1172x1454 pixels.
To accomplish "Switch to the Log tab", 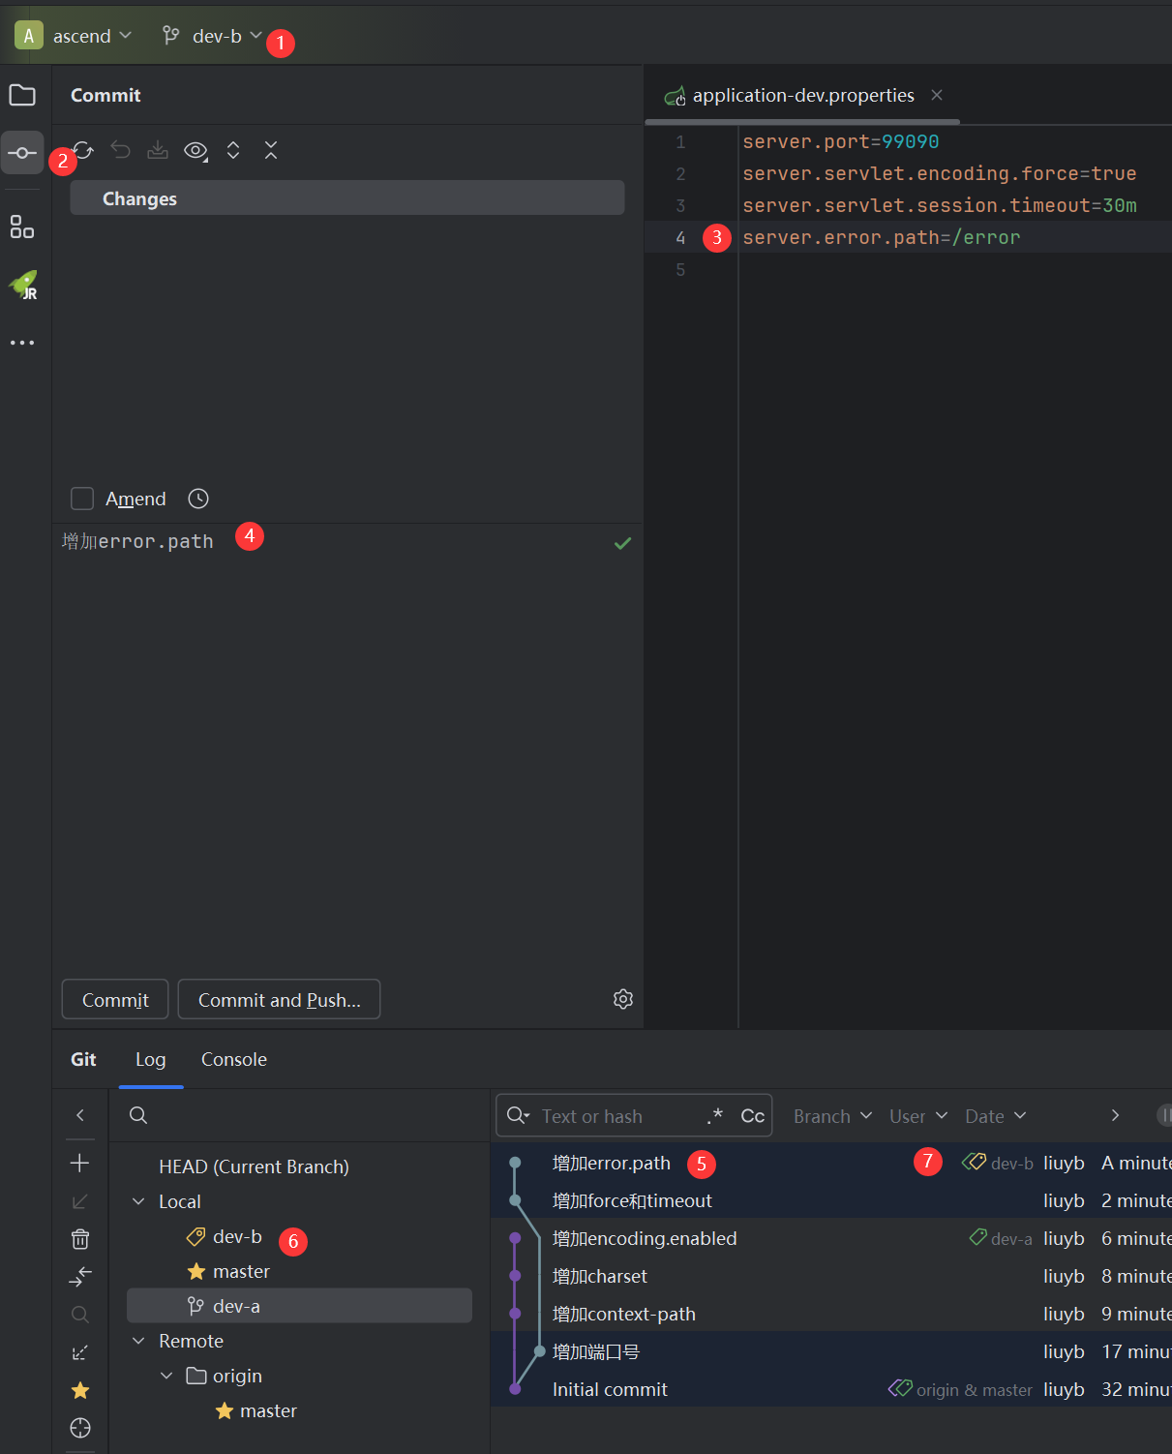I will [150, 1059].
